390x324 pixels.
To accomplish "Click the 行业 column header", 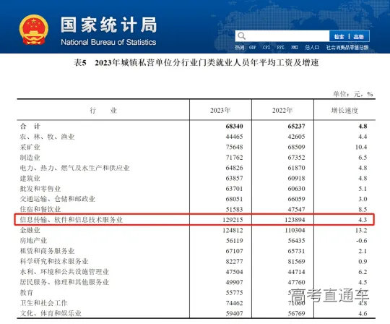I will point(103,110).
